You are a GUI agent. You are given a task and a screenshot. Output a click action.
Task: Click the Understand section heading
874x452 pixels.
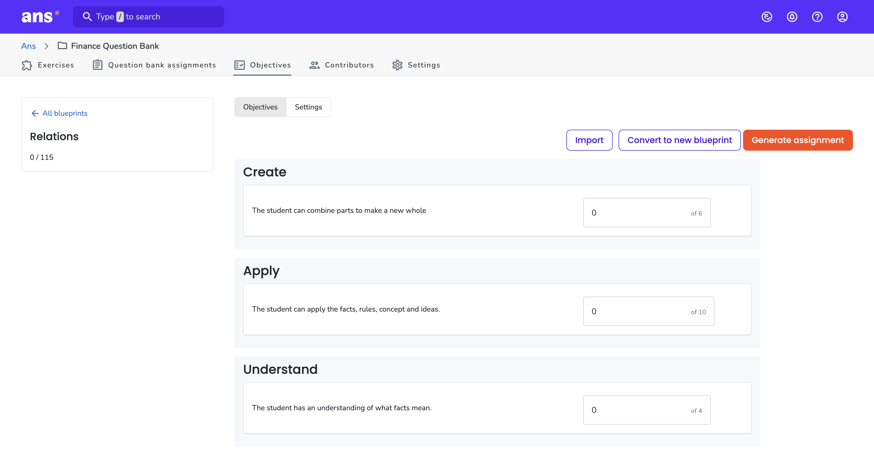(280, 370)
